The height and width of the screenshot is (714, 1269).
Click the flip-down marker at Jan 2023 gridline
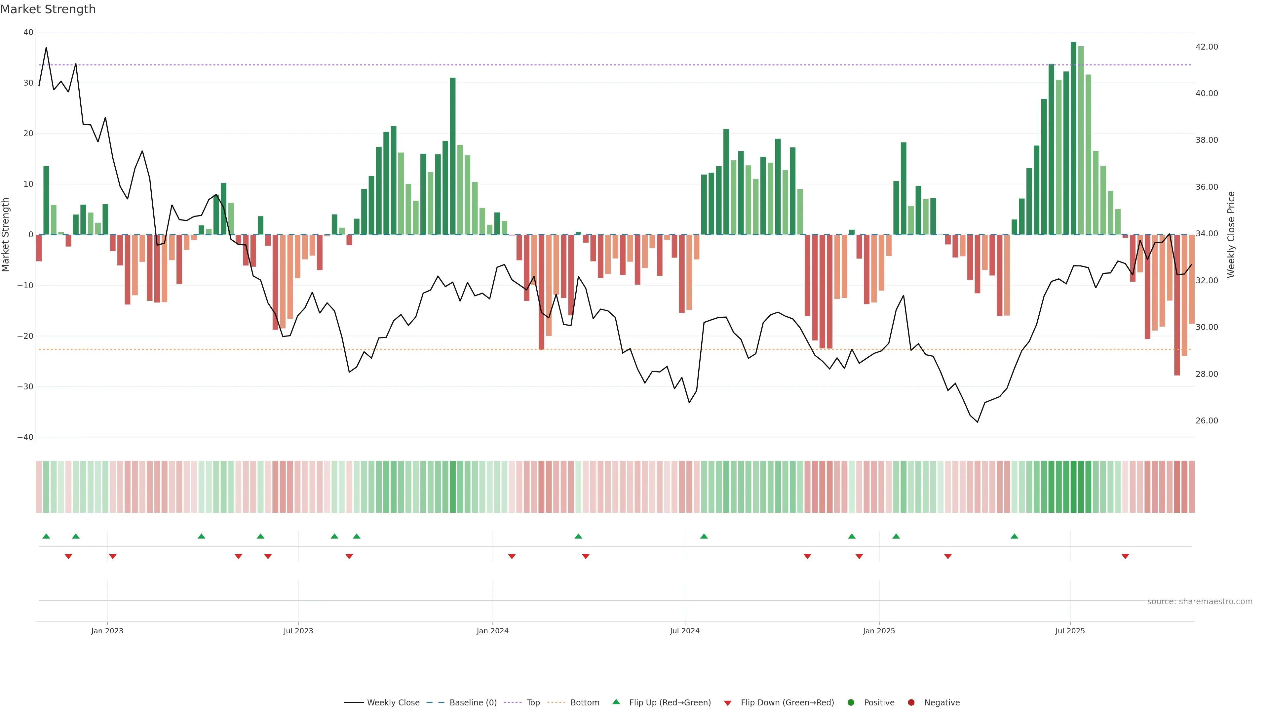pos(113,556)
